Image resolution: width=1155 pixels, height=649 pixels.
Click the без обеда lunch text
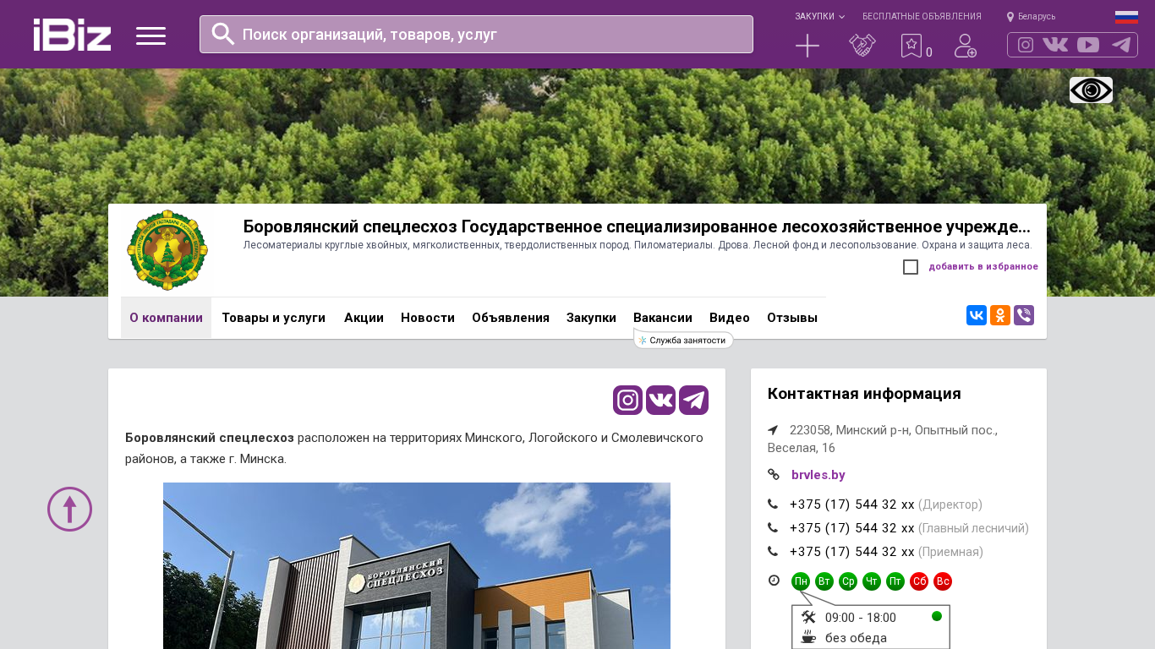click(856, 638)
